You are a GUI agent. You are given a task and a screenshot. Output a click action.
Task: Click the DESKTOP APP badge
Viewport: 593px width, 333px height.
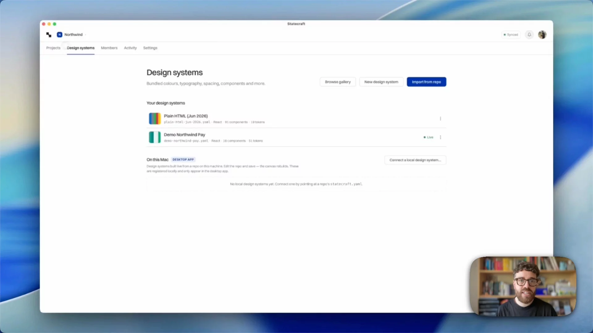[x=183, y=160]
